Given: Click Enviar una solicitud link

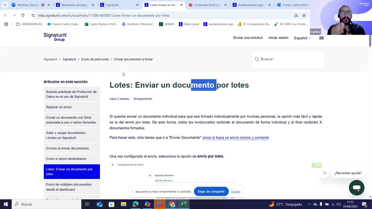Looking at the screenshot, I should [248, 38].
